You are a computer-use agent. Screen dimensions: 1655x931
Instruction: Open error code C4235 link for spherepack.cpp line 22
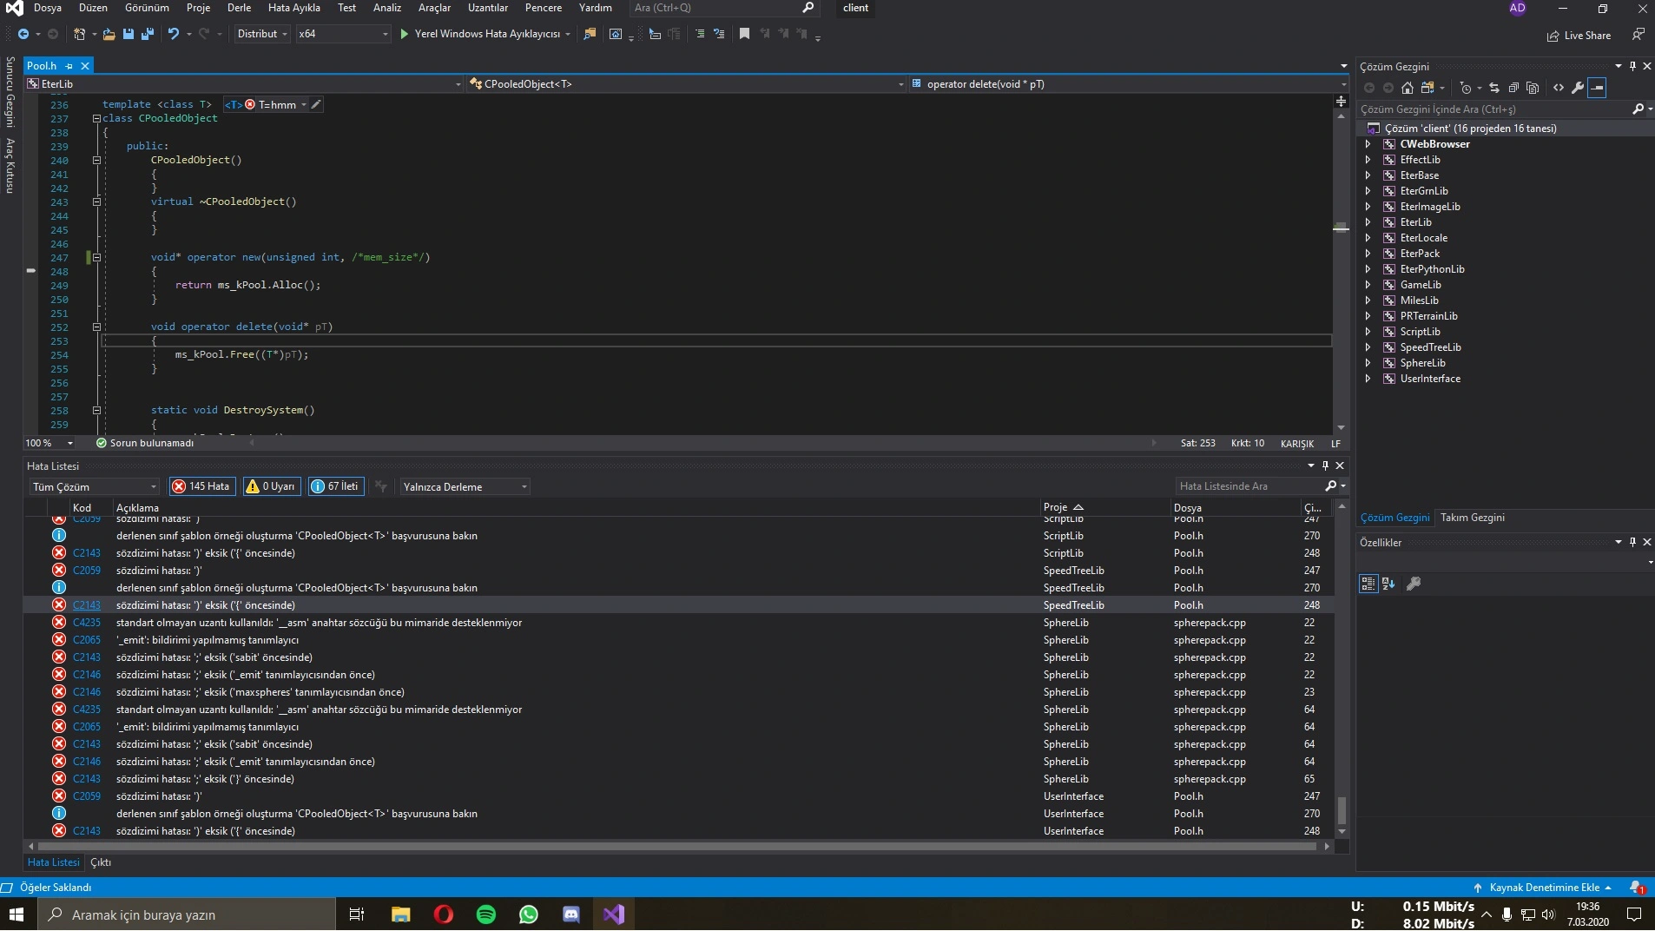(x=87, y=623)
